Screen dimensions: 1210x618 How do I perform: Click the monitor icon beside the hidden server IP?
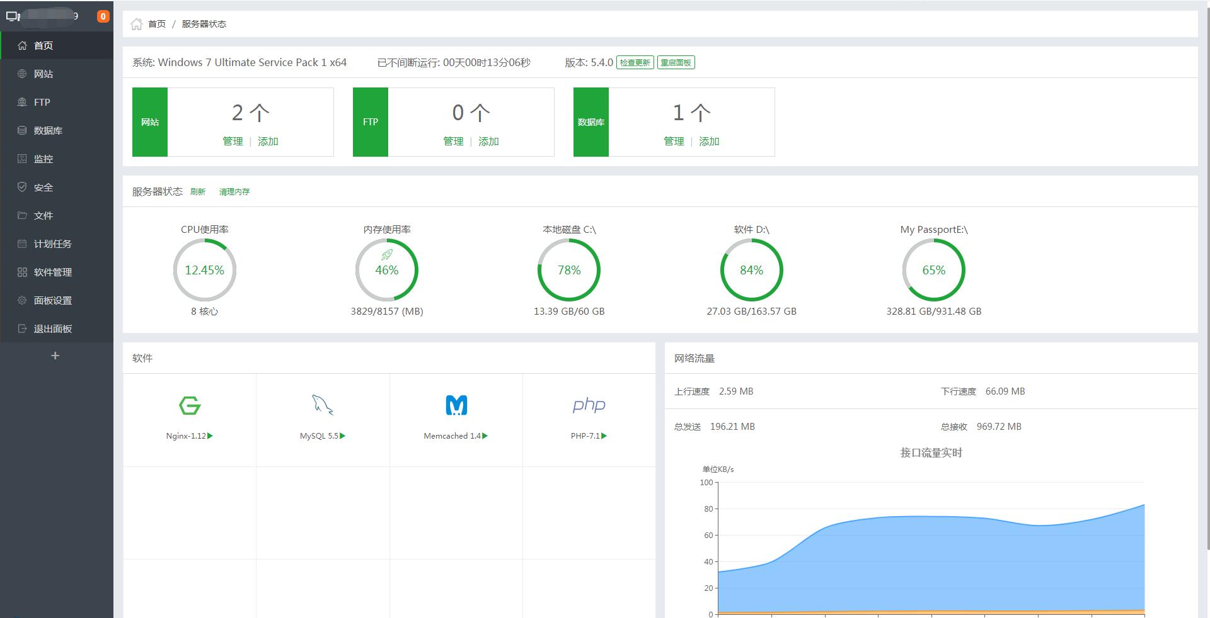click(x=13, y=16)
